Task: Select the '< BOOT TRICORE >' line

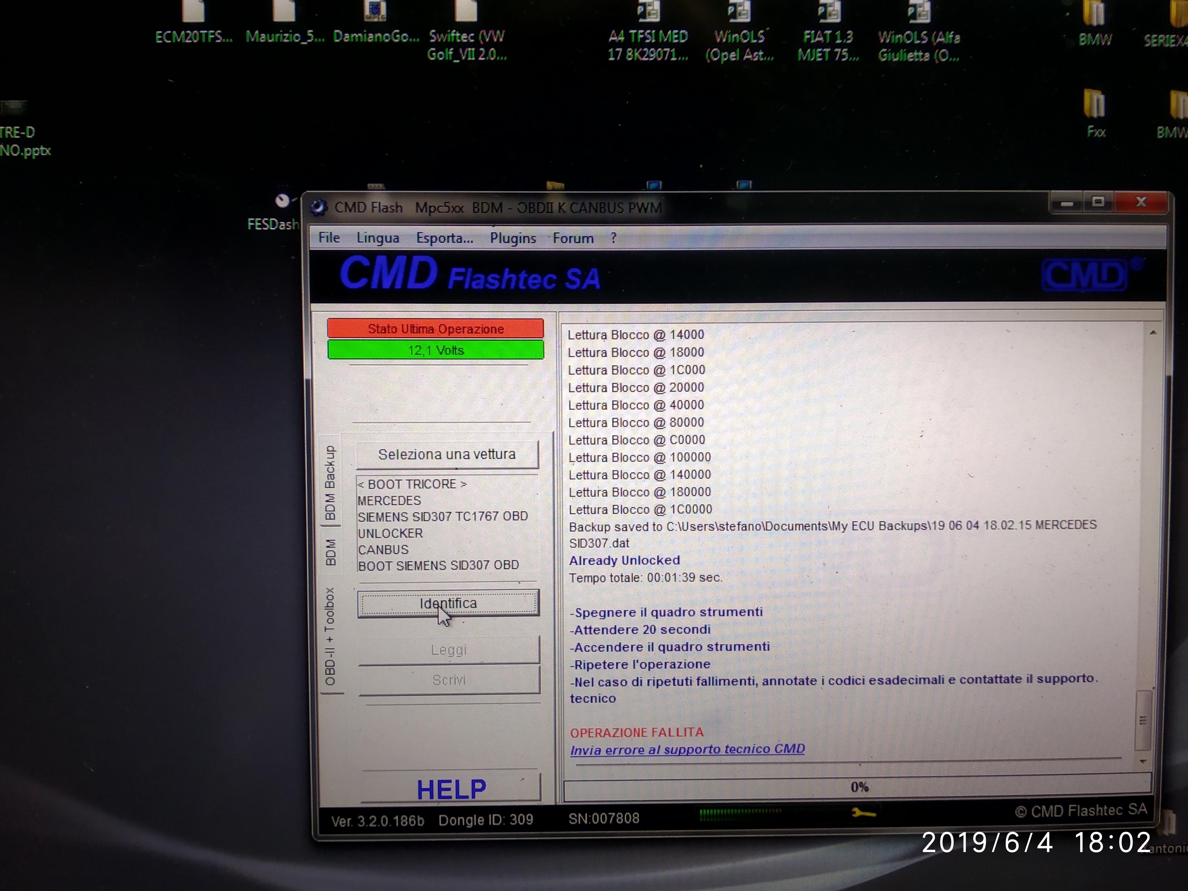Action: pos(412,484)
